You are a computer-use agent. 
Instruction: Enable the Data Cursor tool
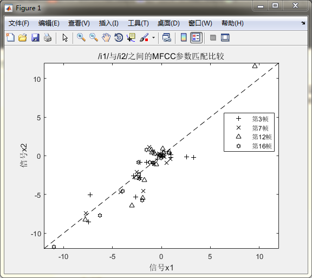coord(131,37)
